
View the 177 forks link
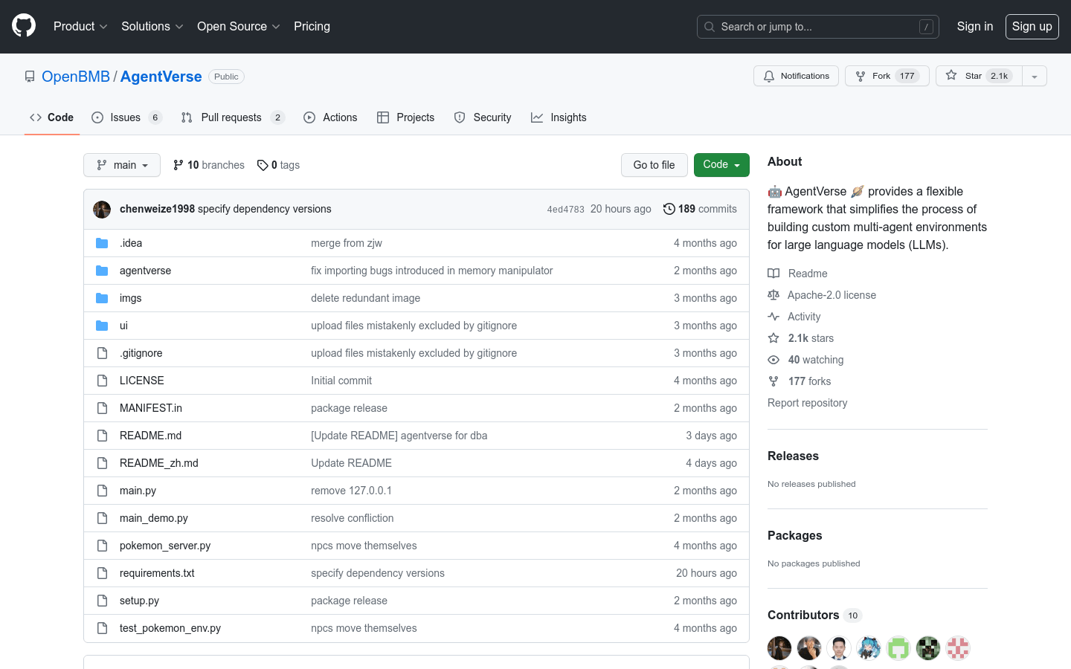[800, 381]
